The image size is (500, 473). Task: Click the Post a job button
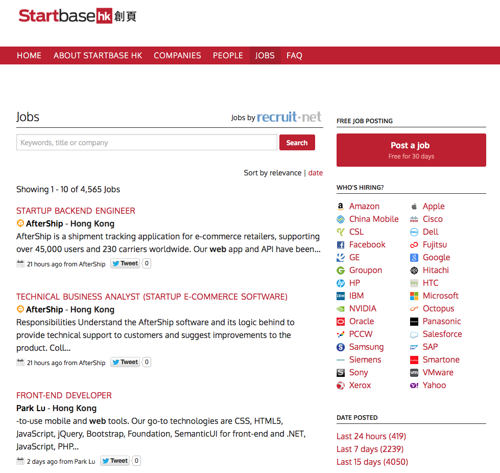(411, 150)
